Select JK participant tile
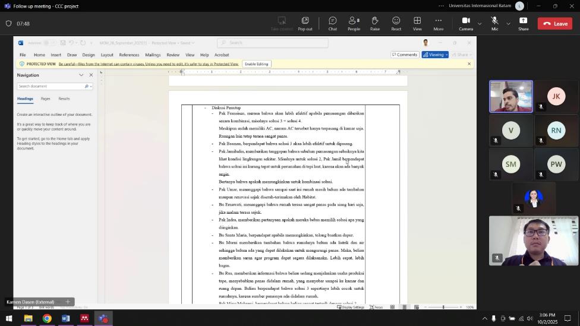This screenshot has width=580, height=326. [x=556, y=96]
